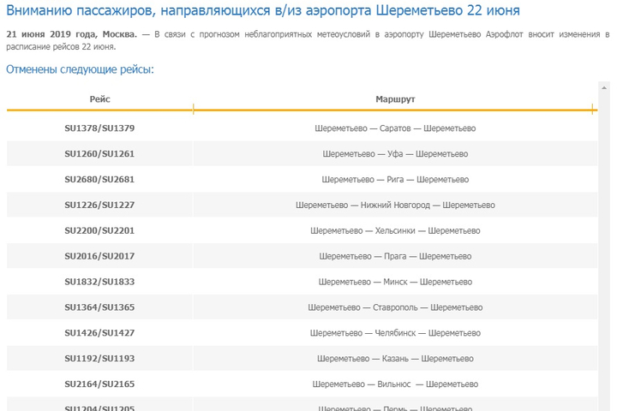Select flight cell SU2016/SU2017
This screenshot has height=411, width=617.
point(99,256)
